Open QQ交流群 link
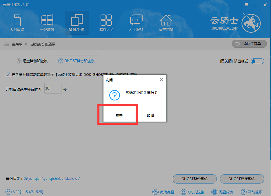 click(x=192, y=192)
